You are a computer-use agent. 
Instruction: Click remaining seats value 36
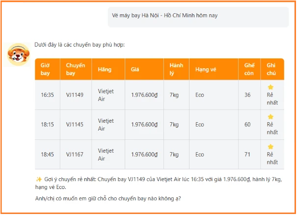(x=247, y=95)
